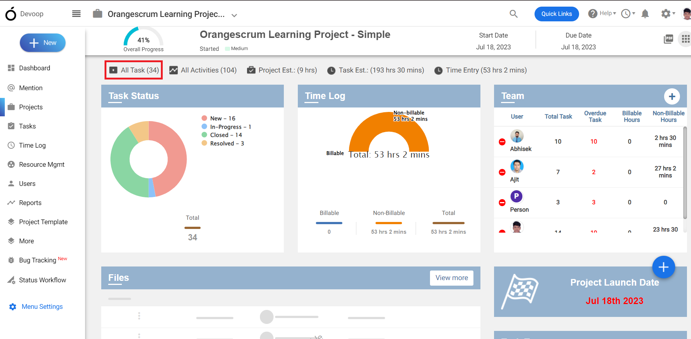Open the search magnifier icon
The image size is (691, 339).
point(514,14)
